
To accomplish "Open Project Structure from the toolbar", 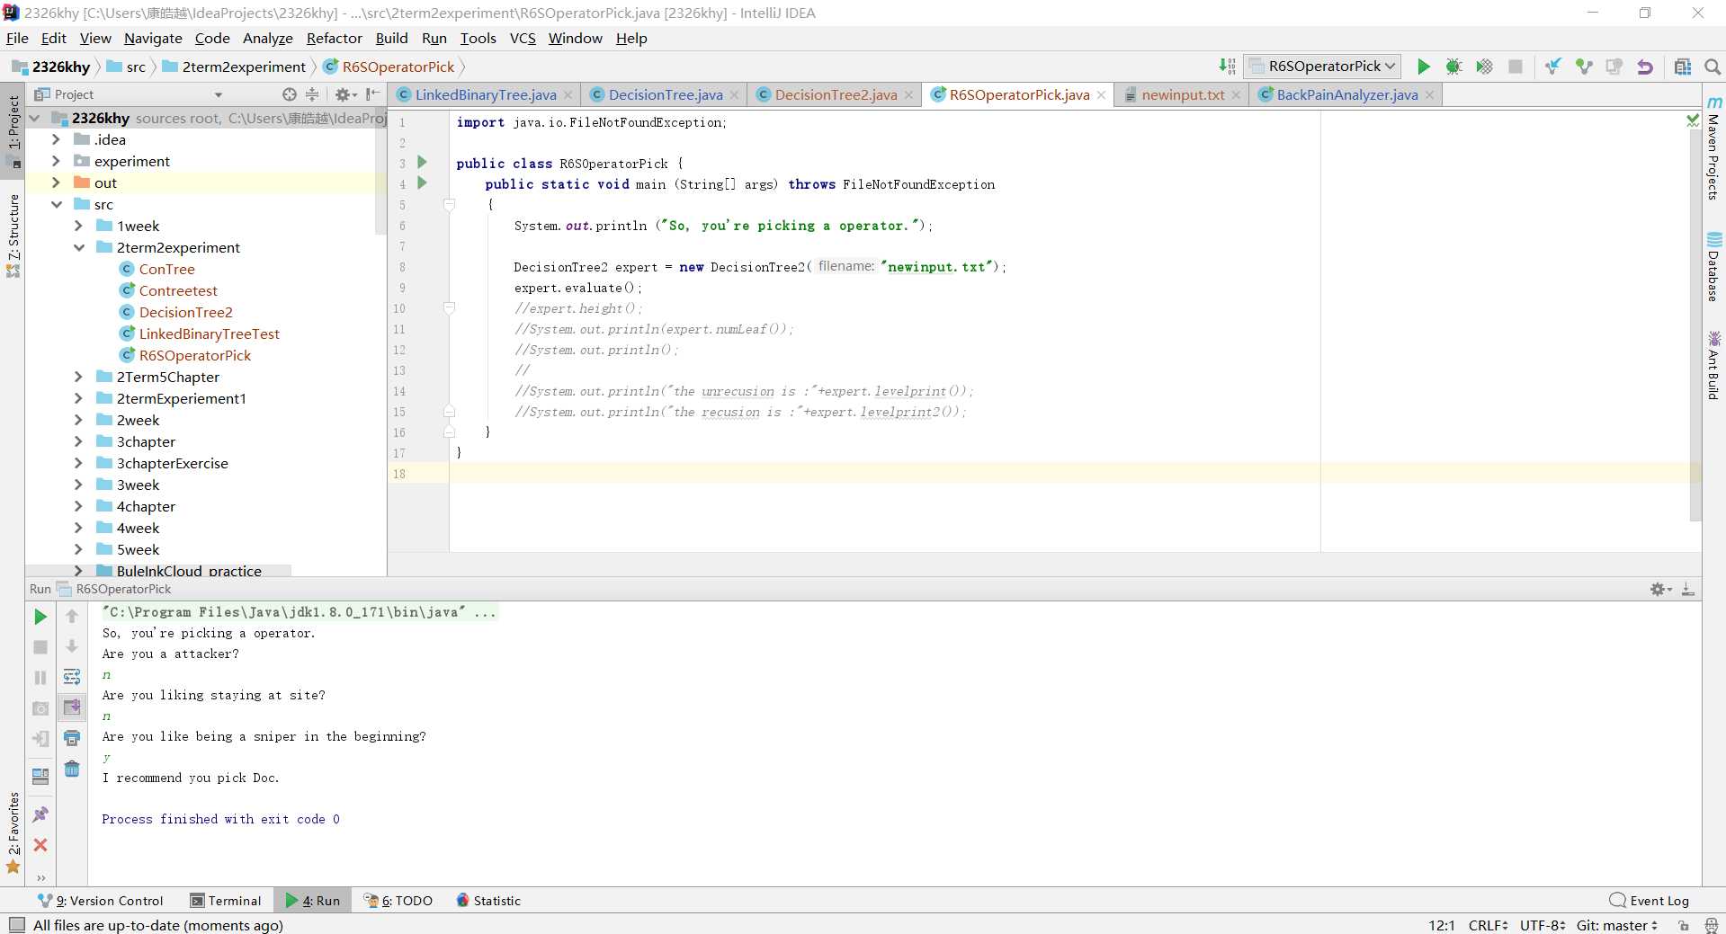I will 1682,67.
